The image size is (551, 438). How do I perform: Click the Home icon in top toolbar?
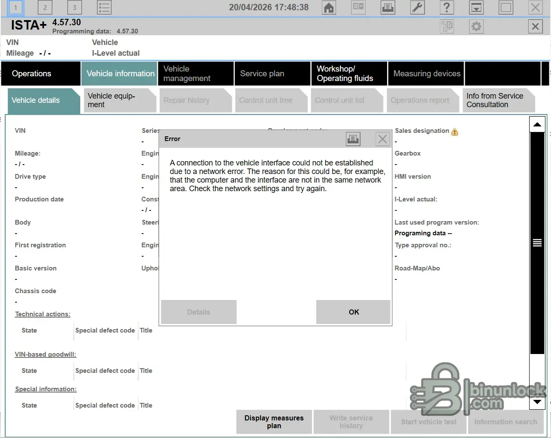(329, 8)
